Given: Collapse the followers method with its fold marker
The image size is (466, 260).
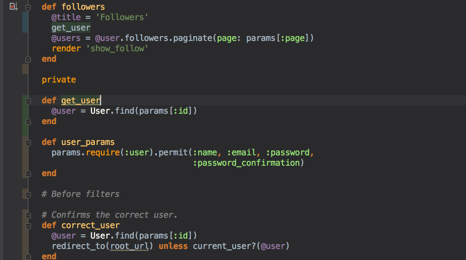Looking at the screenshot, I should pyautogui.click(x=28, y=7).
